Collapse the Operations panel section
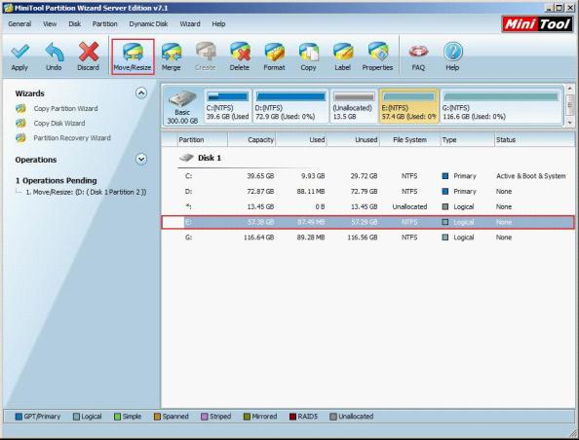 pos(141,159)
